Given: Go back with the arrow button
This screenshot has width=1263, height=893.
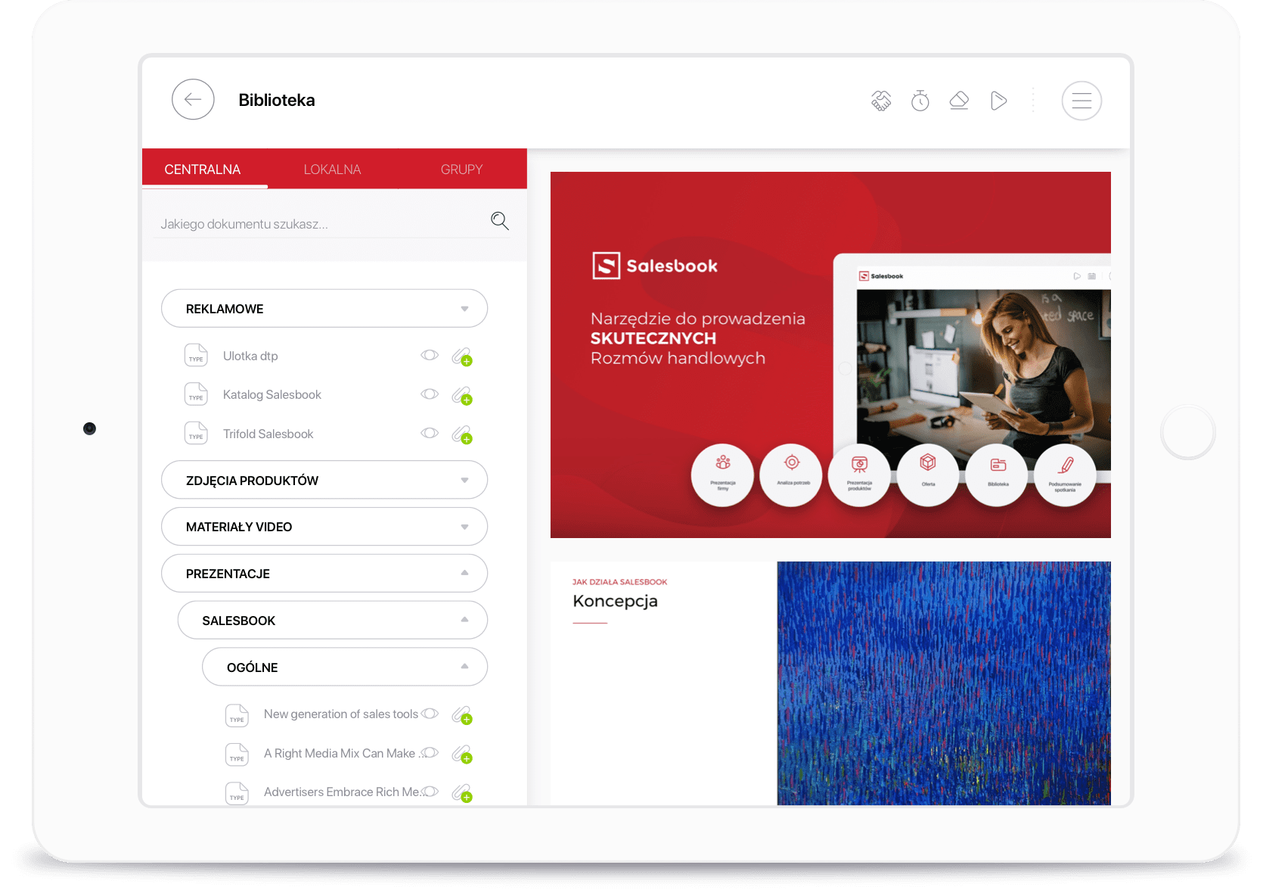Looking at the screenshot, I should point(193,99).
